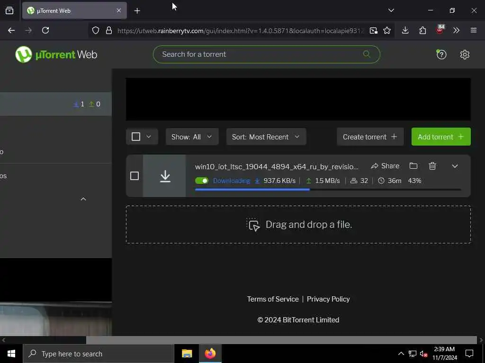Open the Firefox extensions puzzle icon
This screenshot has width=485, height=363.
click(x=422, y=30)
